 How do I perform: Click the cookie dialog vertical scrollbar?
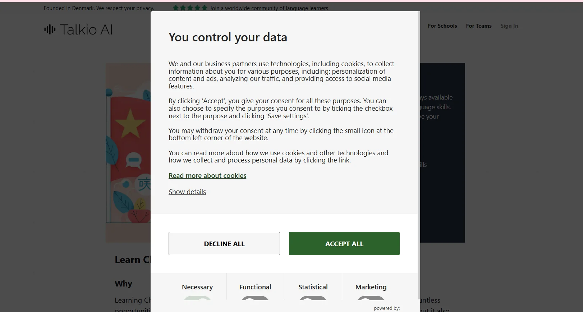(x=419, y=155)
